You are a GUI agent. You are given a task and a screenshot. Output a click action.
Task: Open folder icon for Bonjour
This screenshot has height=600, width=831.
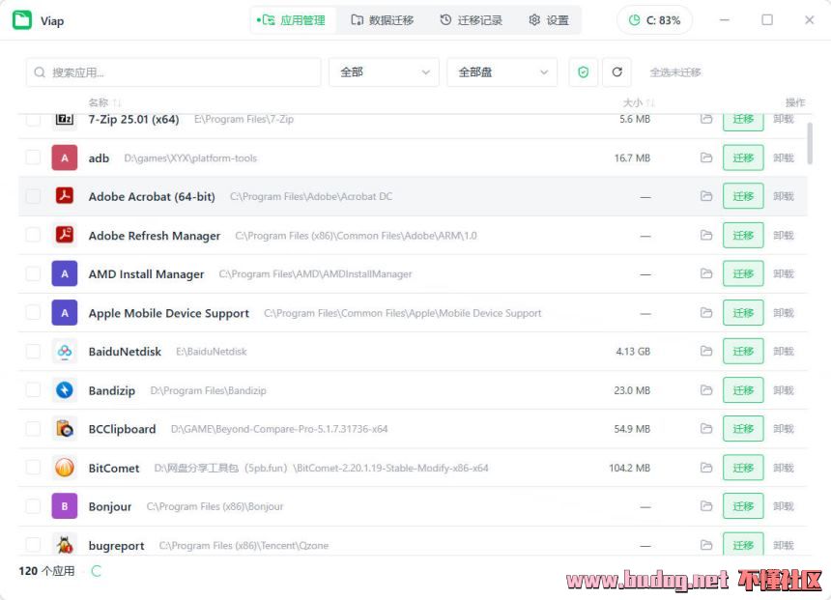[706, 506]
